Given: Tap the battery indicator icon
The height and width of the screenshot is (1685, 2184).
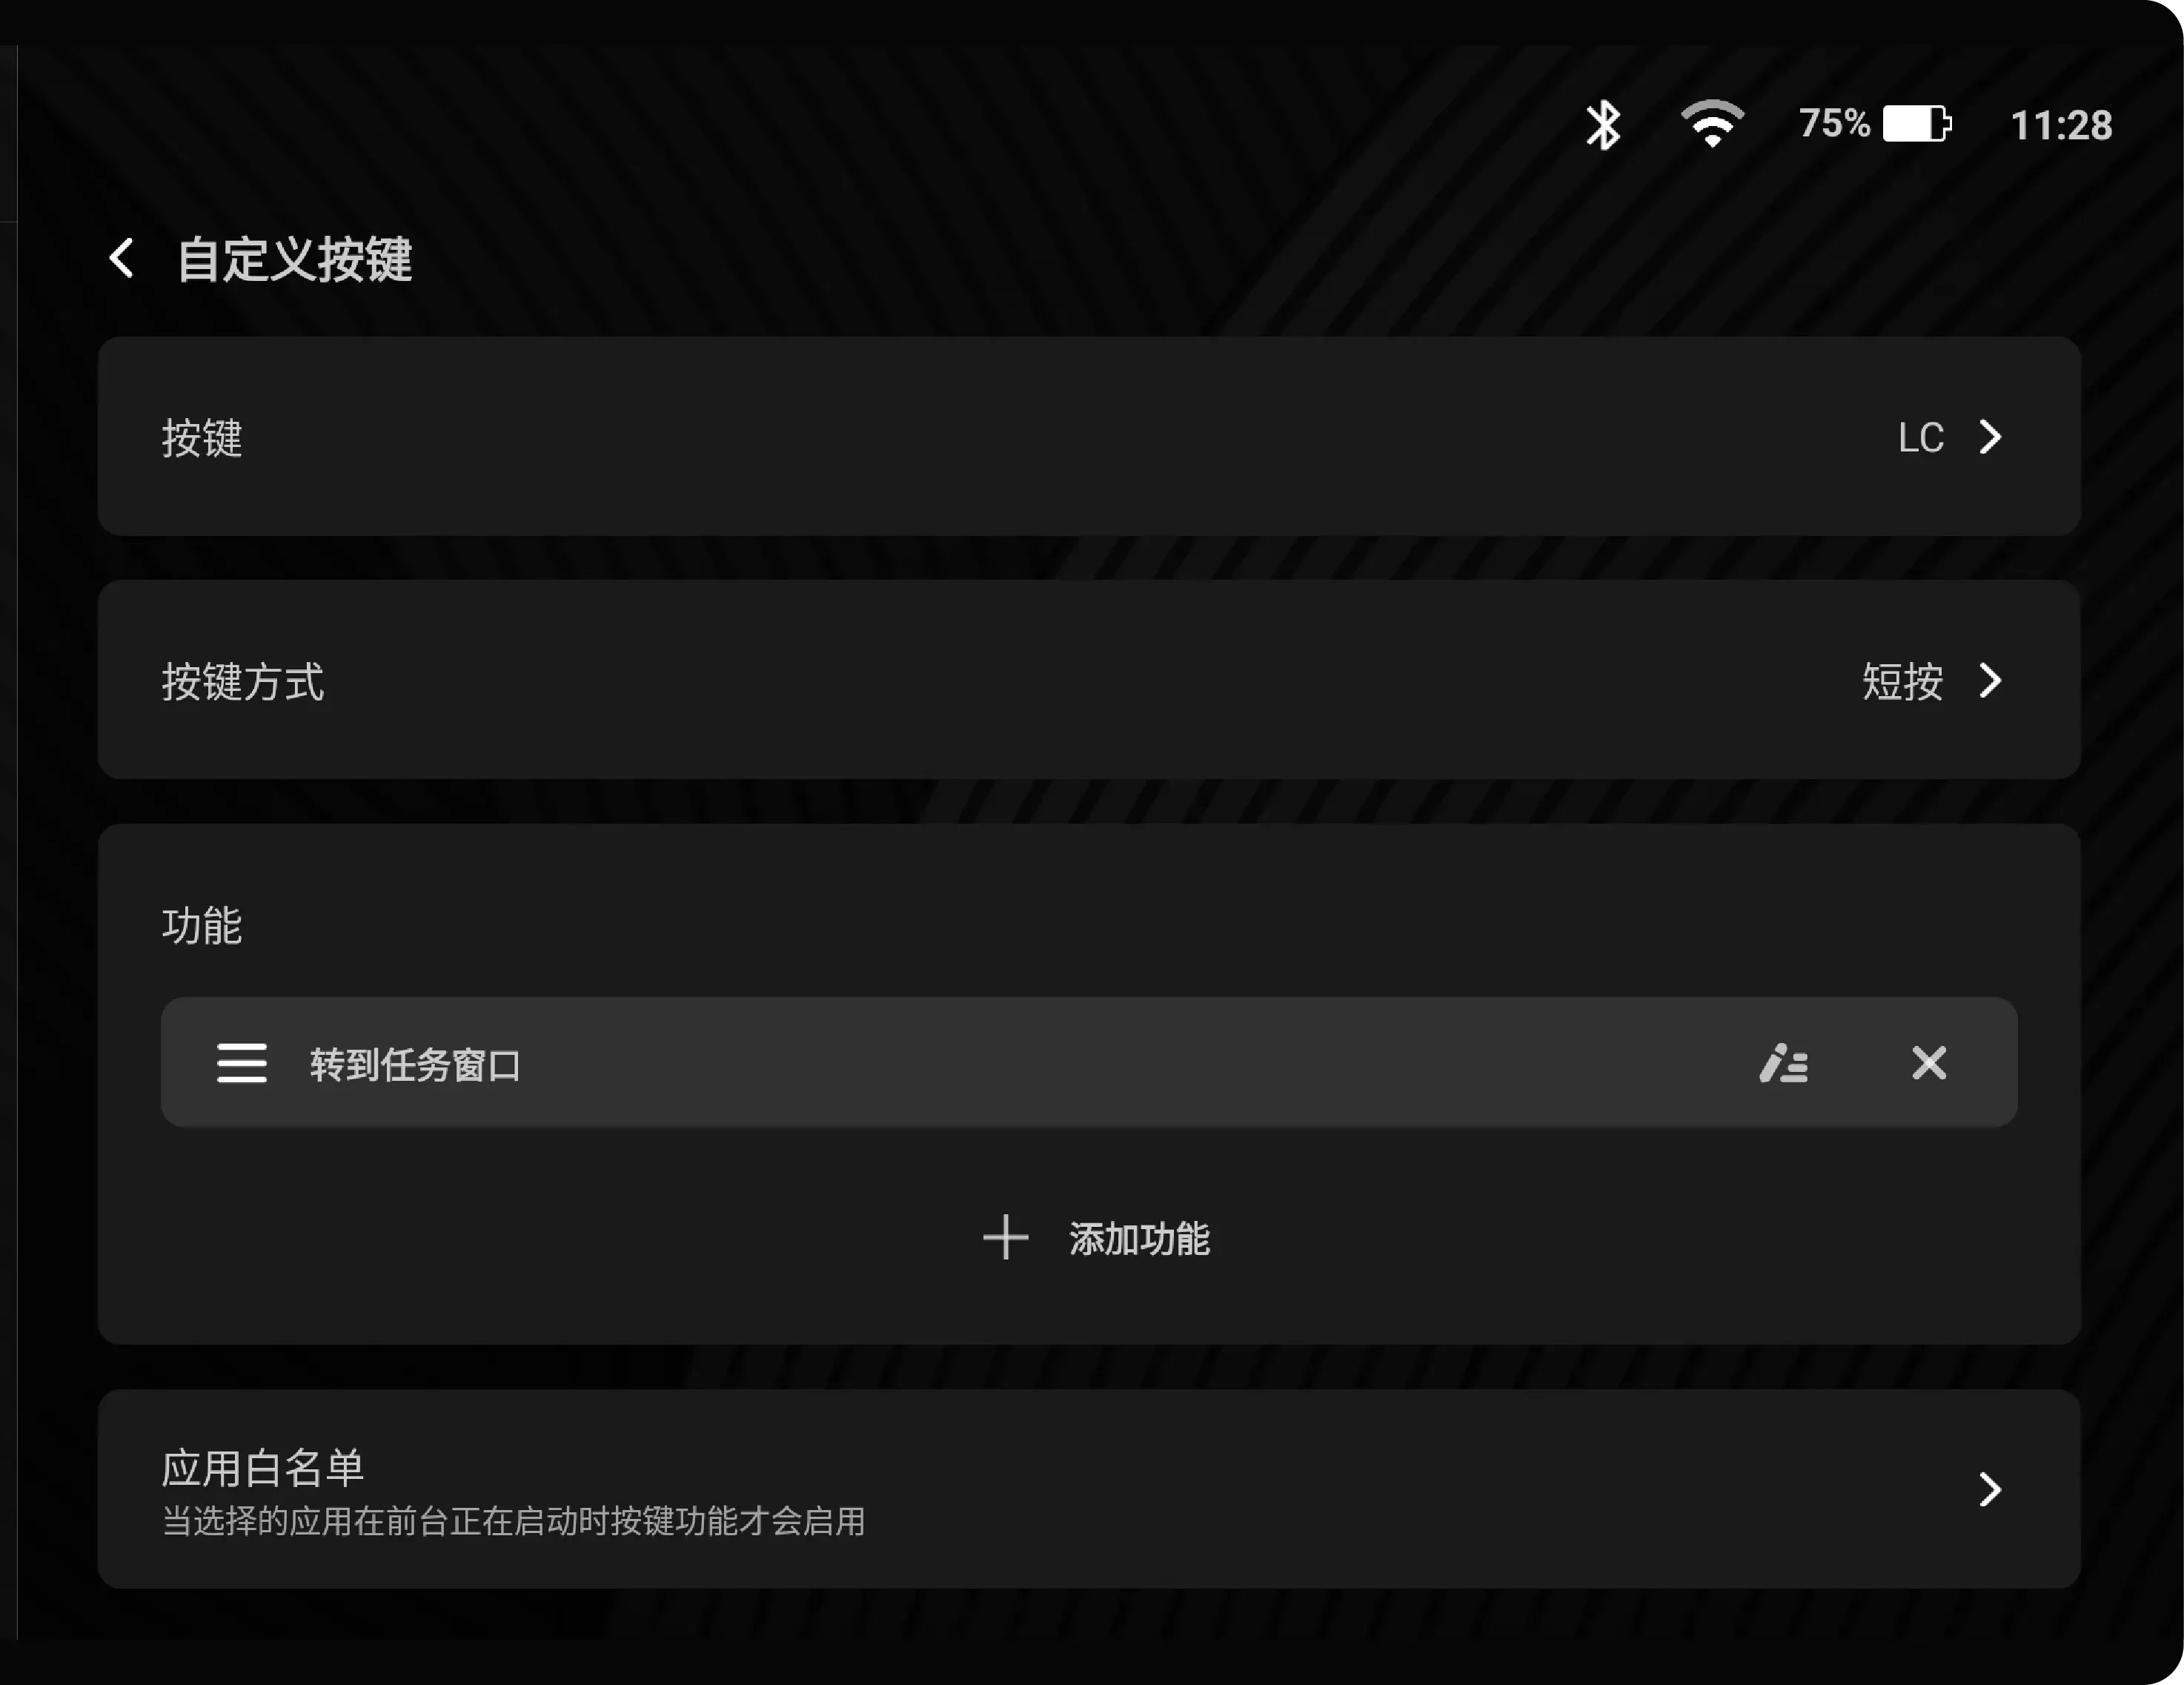Looking at the screenshot, I should point(1917,124).
